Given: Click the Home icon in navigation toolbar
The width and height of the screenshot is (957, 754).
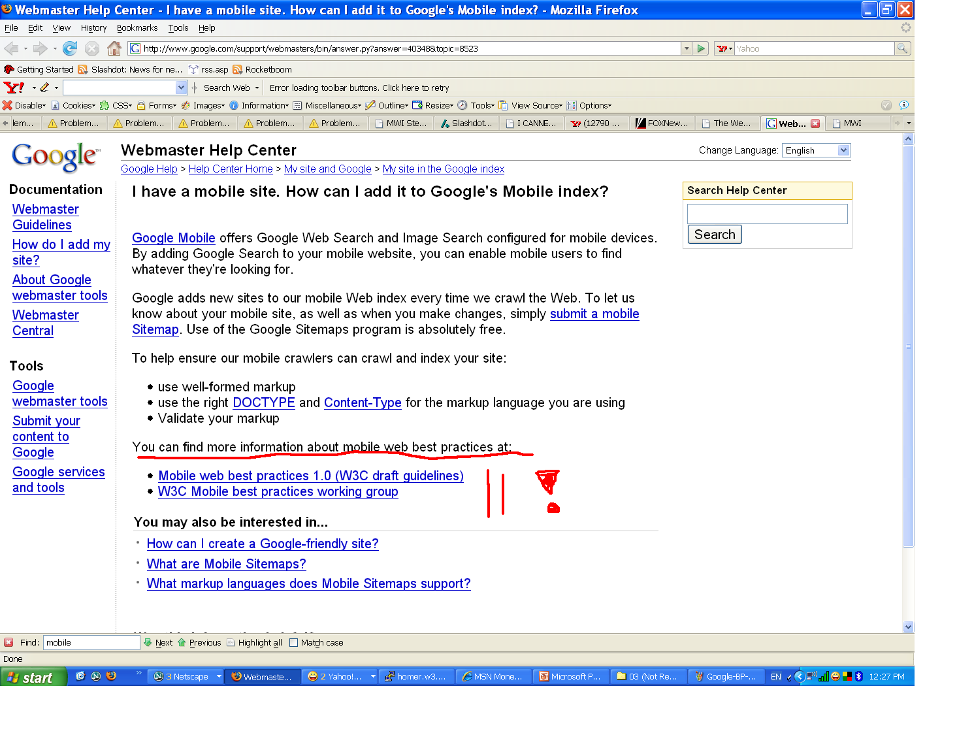Looking at the screenshot, I should 114,48.
